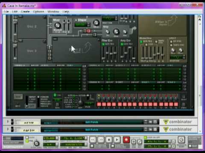Click the empty Filter 3 slot
The height and width of the screenshot is (153, 205).
coord(163,25)
